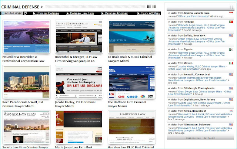Open Rosenthal & Kreeger website thumbnail
The width and height of the screenshot is (237, 149).
pos(79,37)
